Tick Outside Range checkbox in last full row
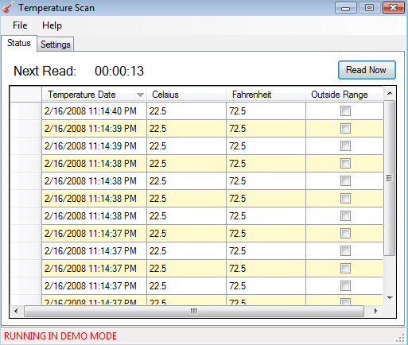 click(x=345, y=286)
